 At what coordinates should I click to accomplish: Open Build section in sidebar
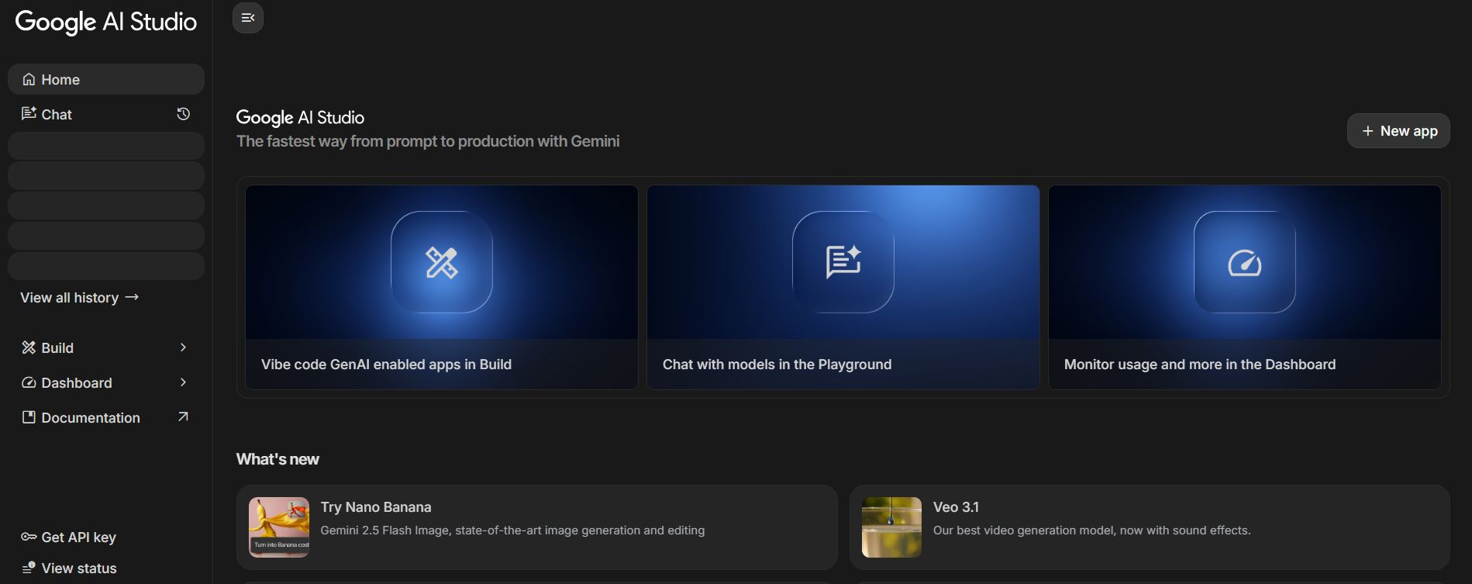106,347
